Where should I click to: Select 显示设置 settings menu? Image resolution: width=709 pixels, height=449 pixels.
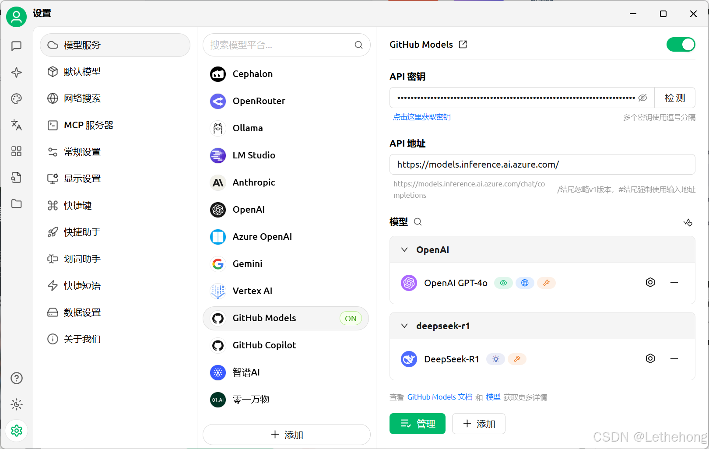coord(115,179)
